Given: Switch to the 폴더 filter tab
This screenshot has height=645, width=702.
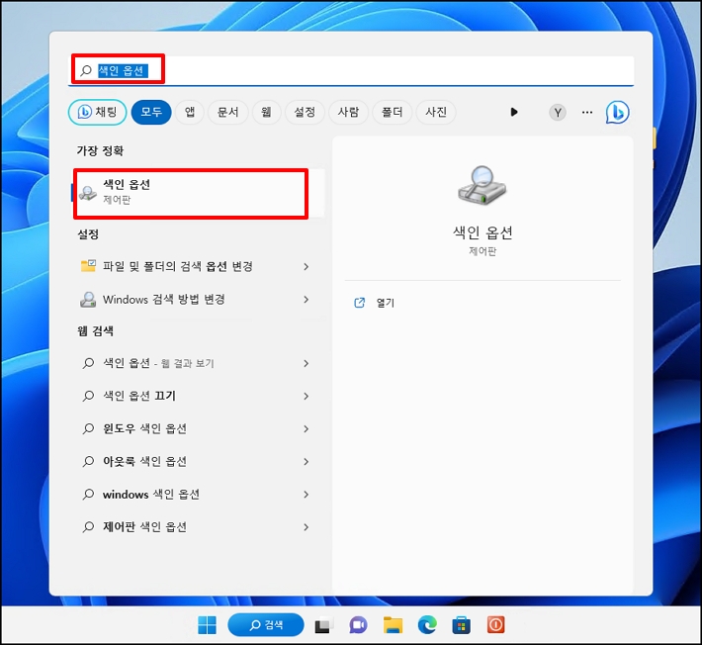Looking at the screenshot, I should [x=393, y=112].
